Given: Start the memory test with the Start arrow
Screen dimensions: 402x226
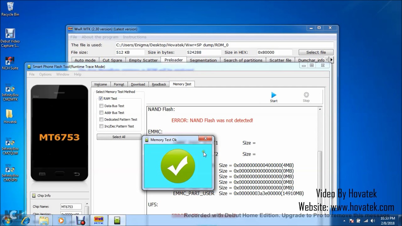Looking at the screenshot, I should tap(274, 97).
